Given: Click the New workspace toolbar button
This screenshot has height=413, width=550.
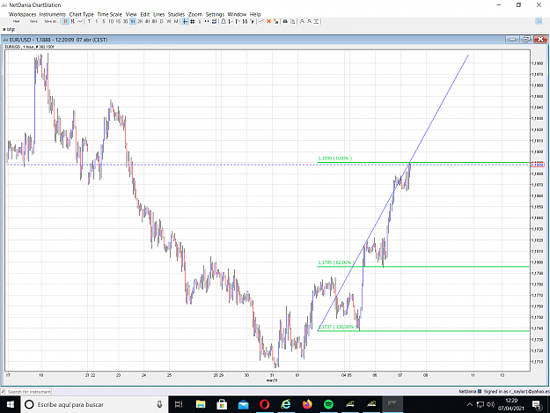Looking at the screenshot, I should [x=16, y=21].
